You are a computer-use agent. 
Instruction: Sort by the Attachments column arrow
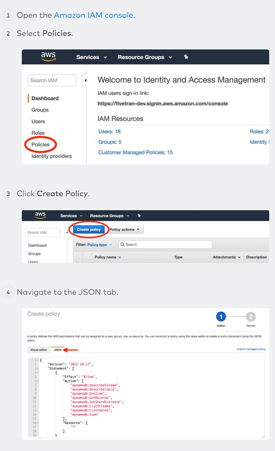pyautogui.click(x=239, y=257)
